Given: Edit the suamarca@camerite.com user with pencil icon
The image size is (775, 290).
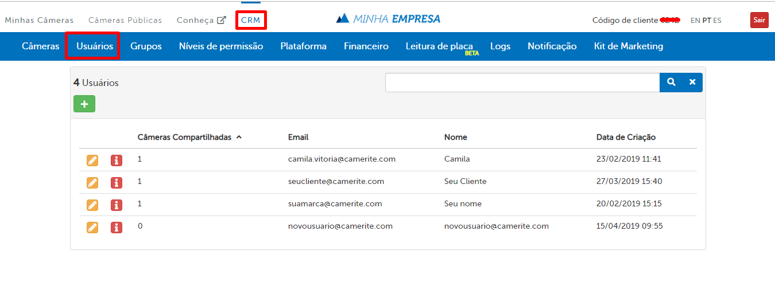Looking at the screenshot, I should [92, 205].
